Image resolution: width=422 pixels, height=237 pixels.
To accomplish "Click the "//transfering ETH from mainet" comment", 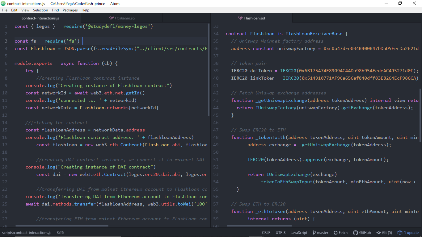I will click(122, 219).
